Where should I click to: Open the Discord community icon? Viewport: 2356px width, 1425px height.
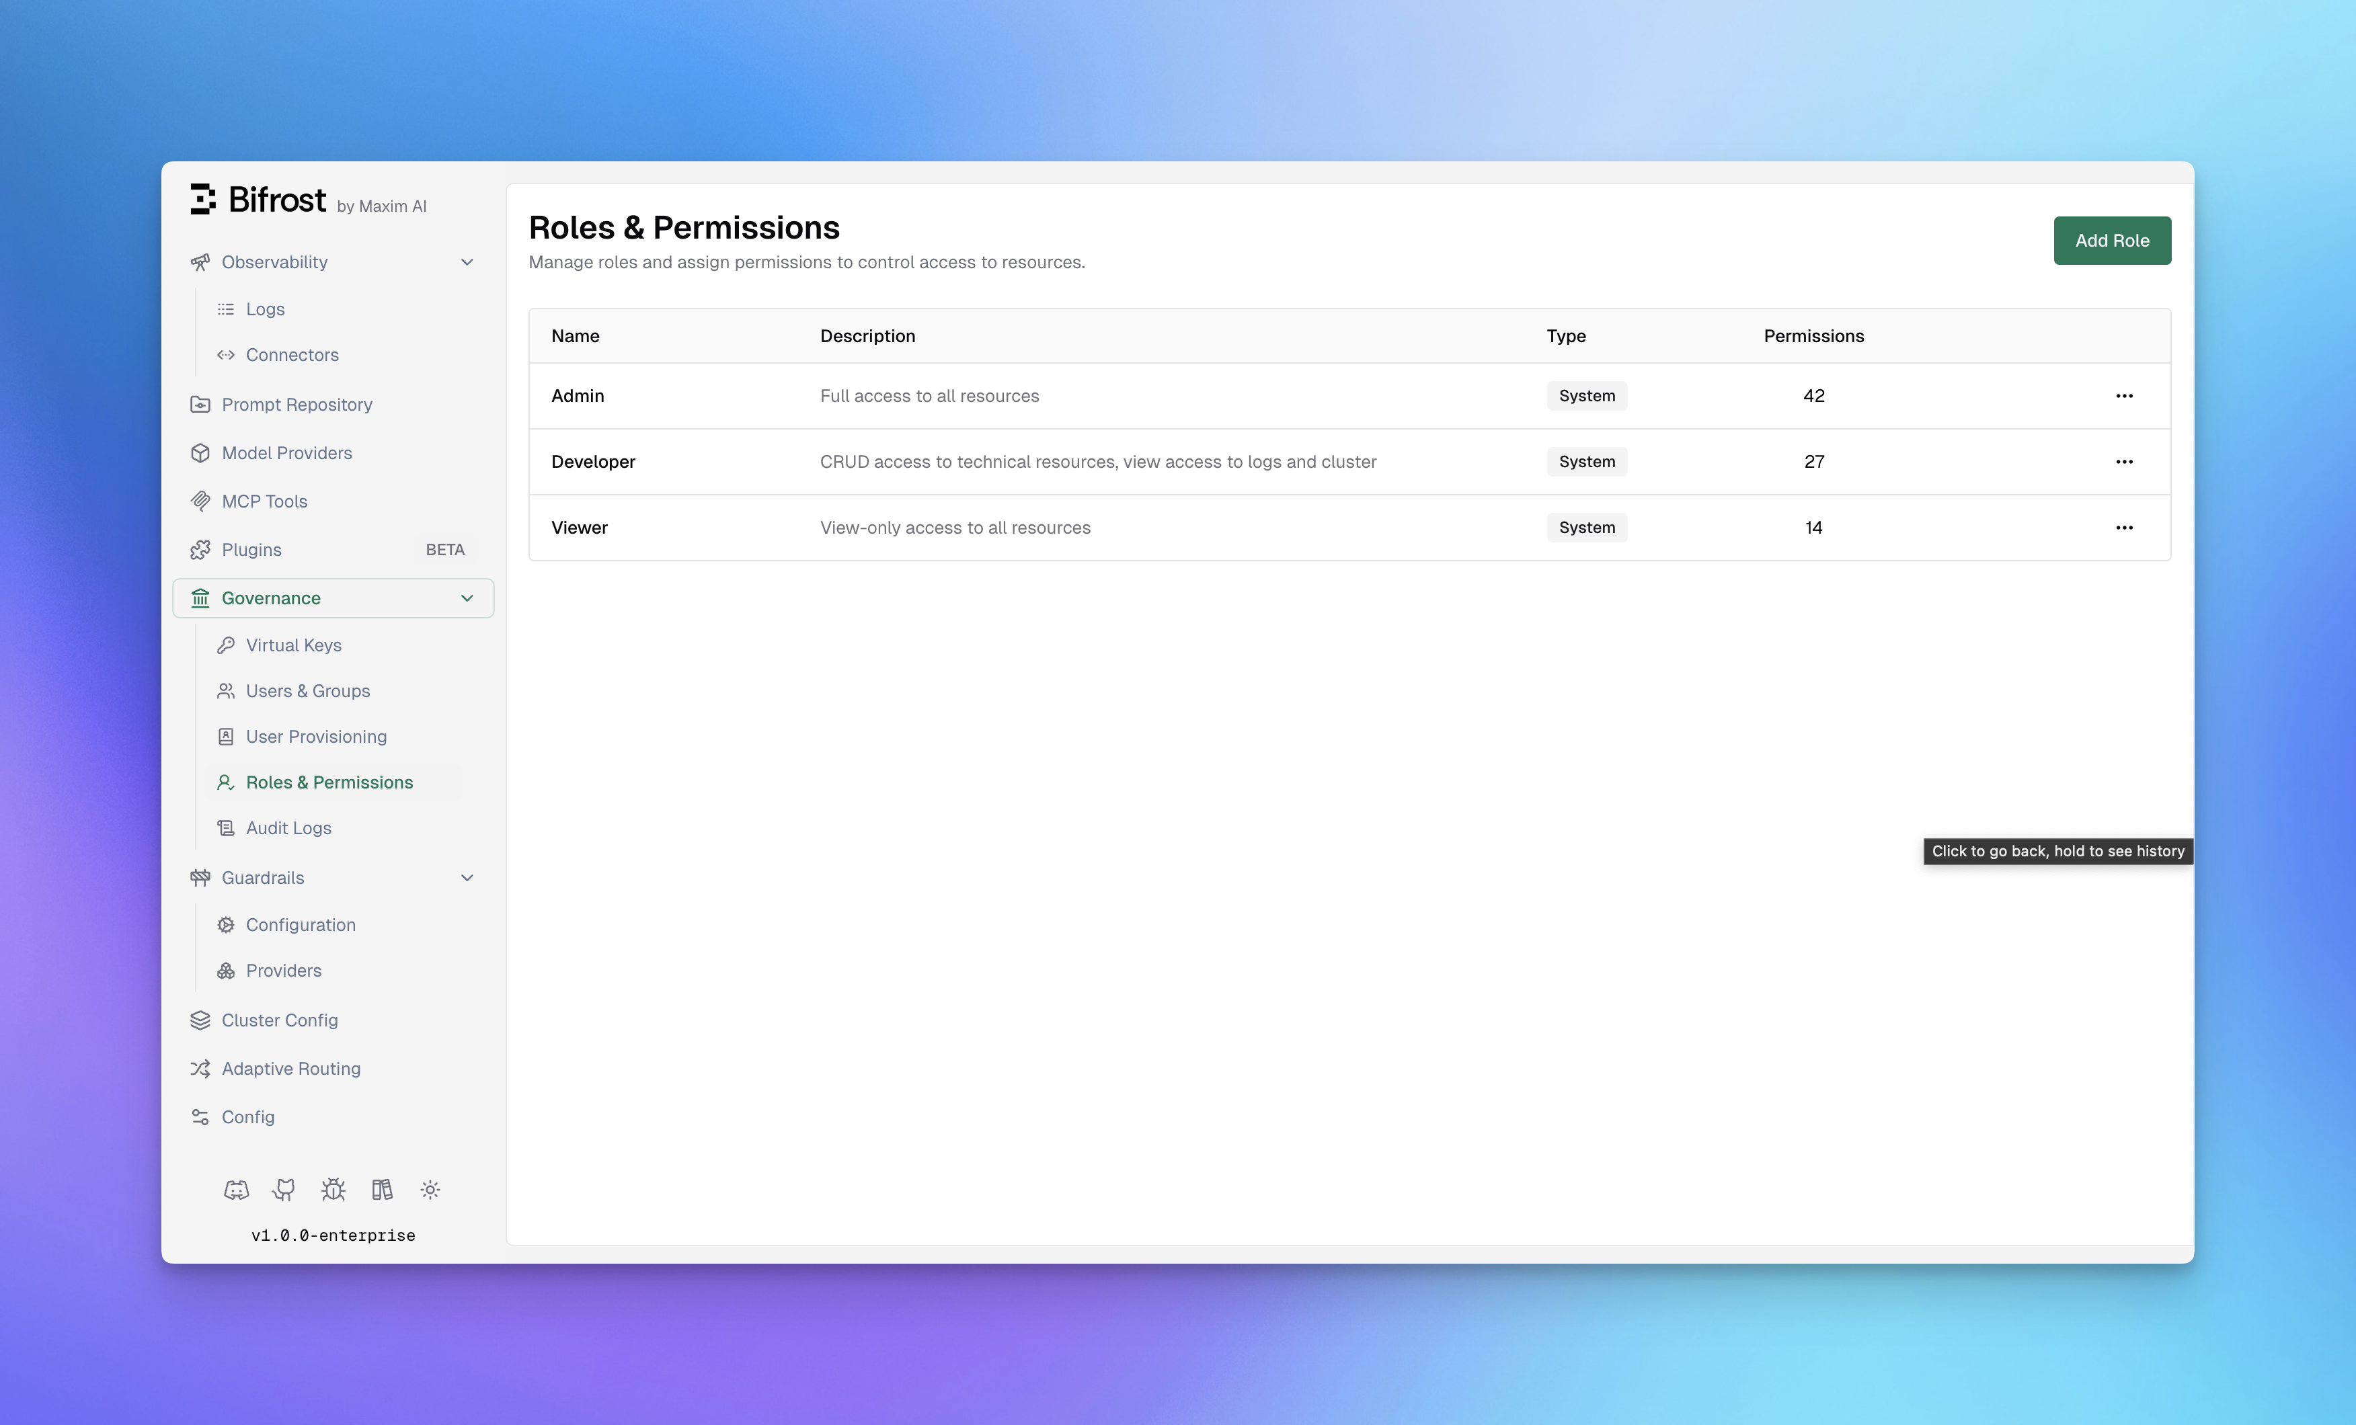click(236, 1189)
